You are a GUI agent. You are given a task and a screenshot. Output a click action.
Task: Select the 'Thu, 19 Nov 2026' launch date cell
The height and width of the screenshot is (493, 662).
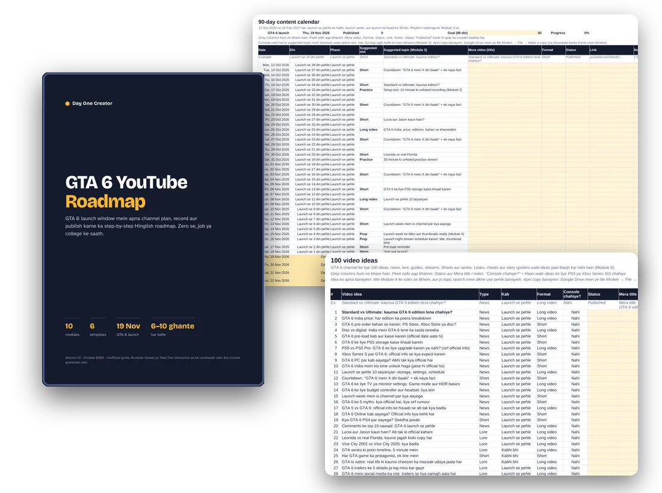[316, 33]
